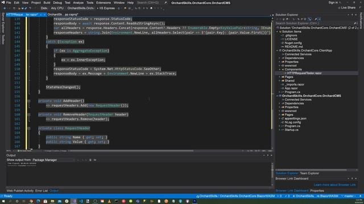364x204 pixels.
Task: Open the Any CPU platform dropdown
Action: [x=58, y=8]
